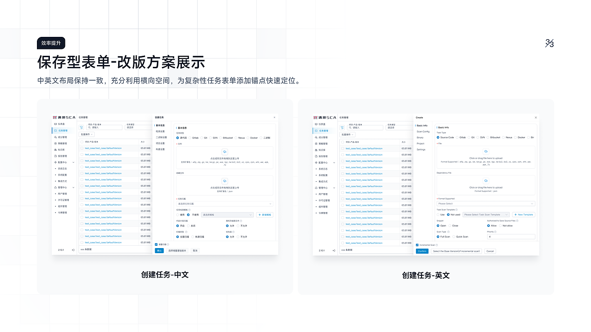Click filter funnel icon in Chinese mockup
Image resolution: width=591 pixels, height=332 pixels.
click(81, 127)
